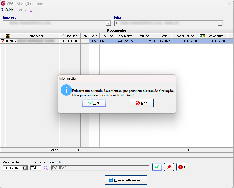Click the blue info icon in dialog
This screenshot has width=234, height=188.
(66, 90)
